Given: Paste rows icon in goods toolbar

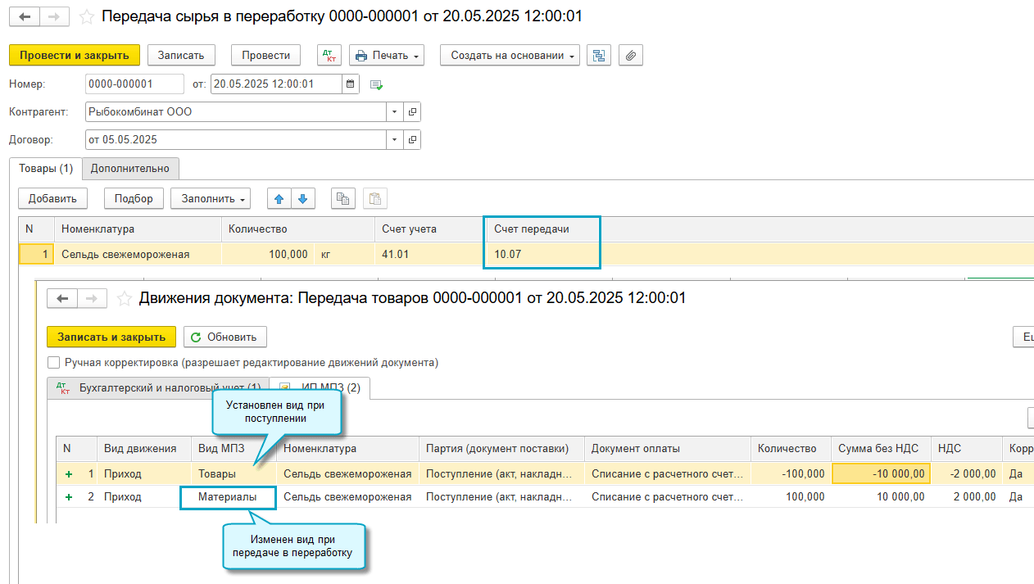Looking at the screenshot, I should (x=374, y=198).
